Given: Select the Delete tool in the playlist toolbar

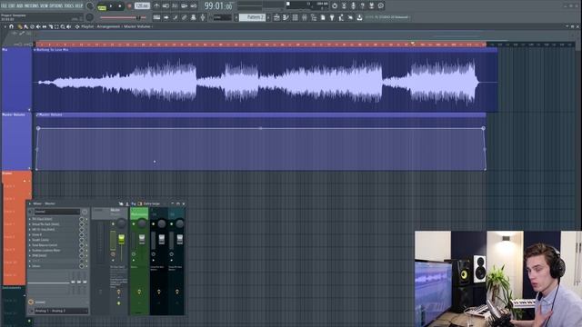Looking at the screenshot, I should pos(32,26).
